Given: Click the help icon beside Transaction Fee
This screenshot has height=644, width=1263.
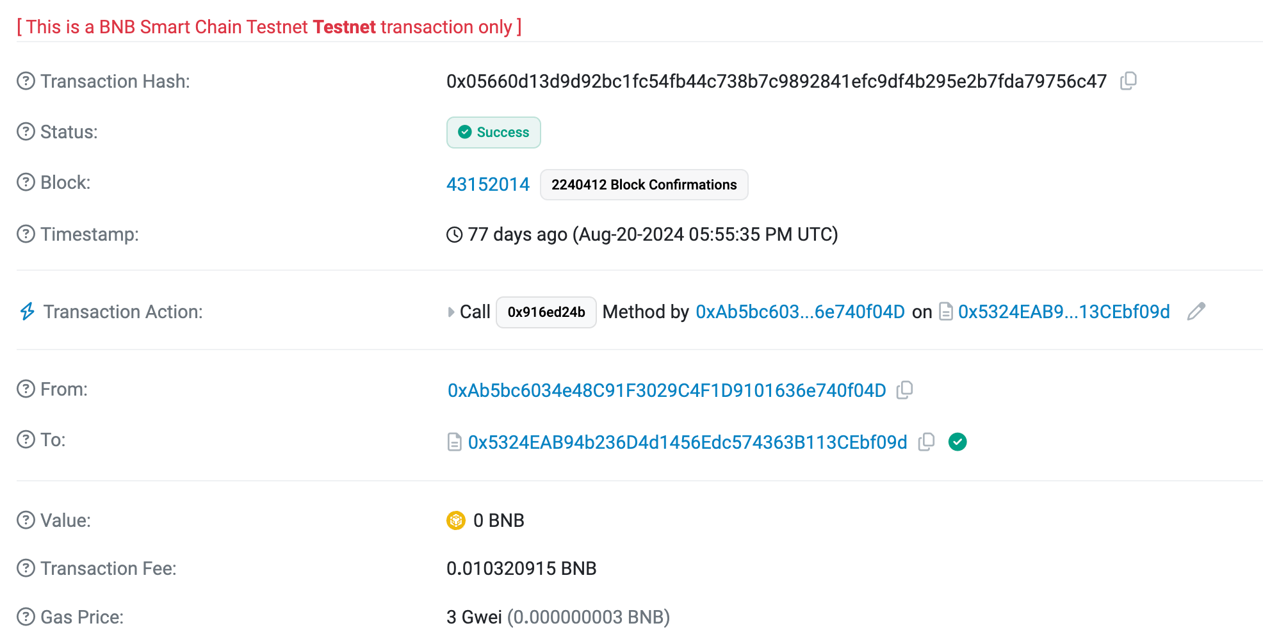Looking at the screenshot, I should coord(26,568).
